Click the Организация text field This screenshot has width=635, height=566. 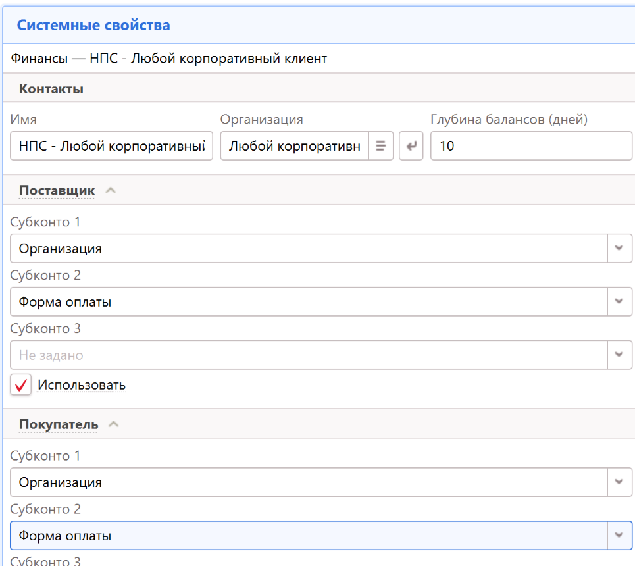[294, 146]
